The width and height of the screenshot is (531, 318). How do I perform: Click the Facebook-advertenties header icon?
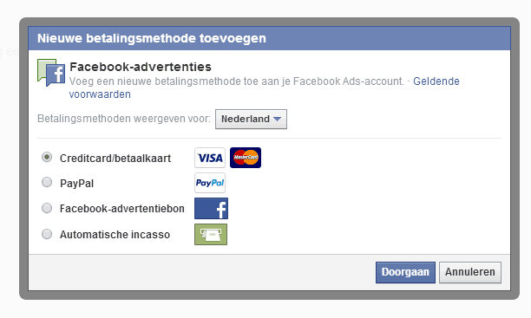[51, 73]
